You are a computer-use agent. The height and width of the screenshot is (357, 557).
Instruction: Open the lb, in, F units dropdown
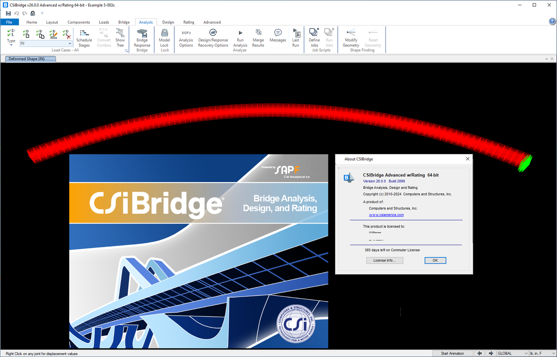[x=542, y=353]
